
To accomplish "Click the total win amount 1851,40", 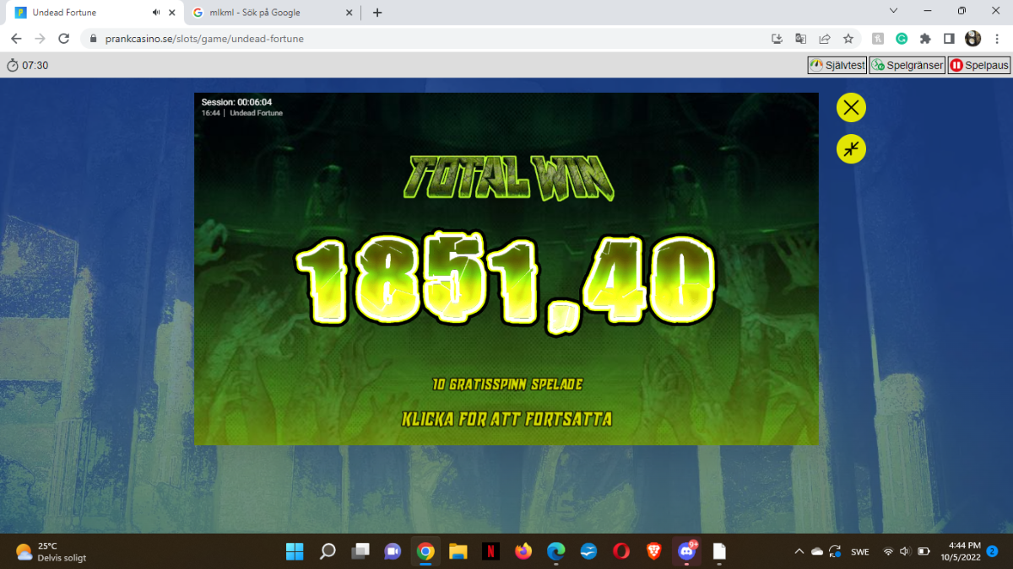I will (x=505, y=282).
